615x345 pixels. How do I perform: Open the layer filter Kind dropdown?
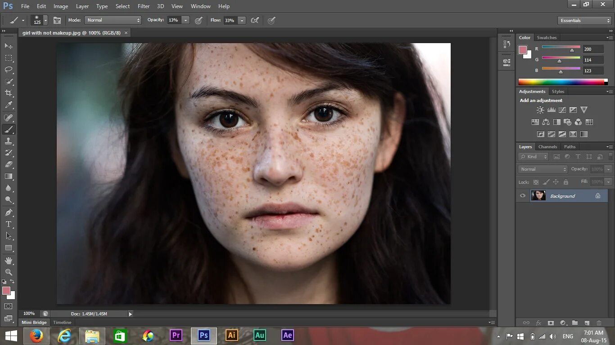pyautogui.click(x=533, y=156)
